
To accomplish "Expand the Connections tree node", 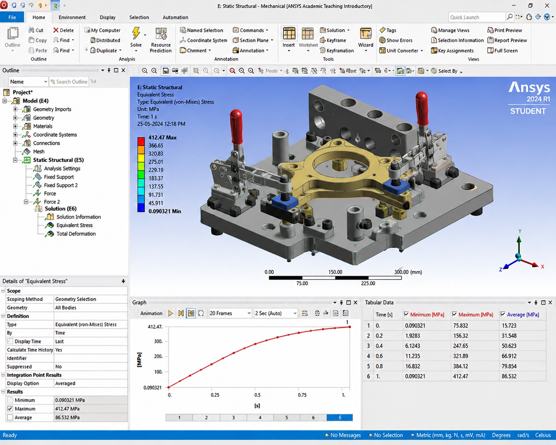I will 15,143.
